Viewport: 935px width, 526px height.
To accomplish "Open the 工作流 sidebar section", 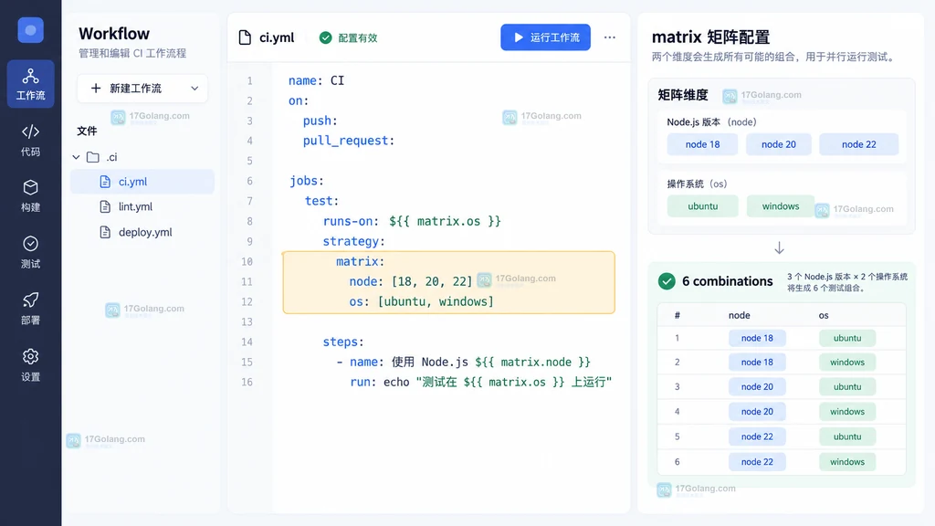I will pos(30,84).
